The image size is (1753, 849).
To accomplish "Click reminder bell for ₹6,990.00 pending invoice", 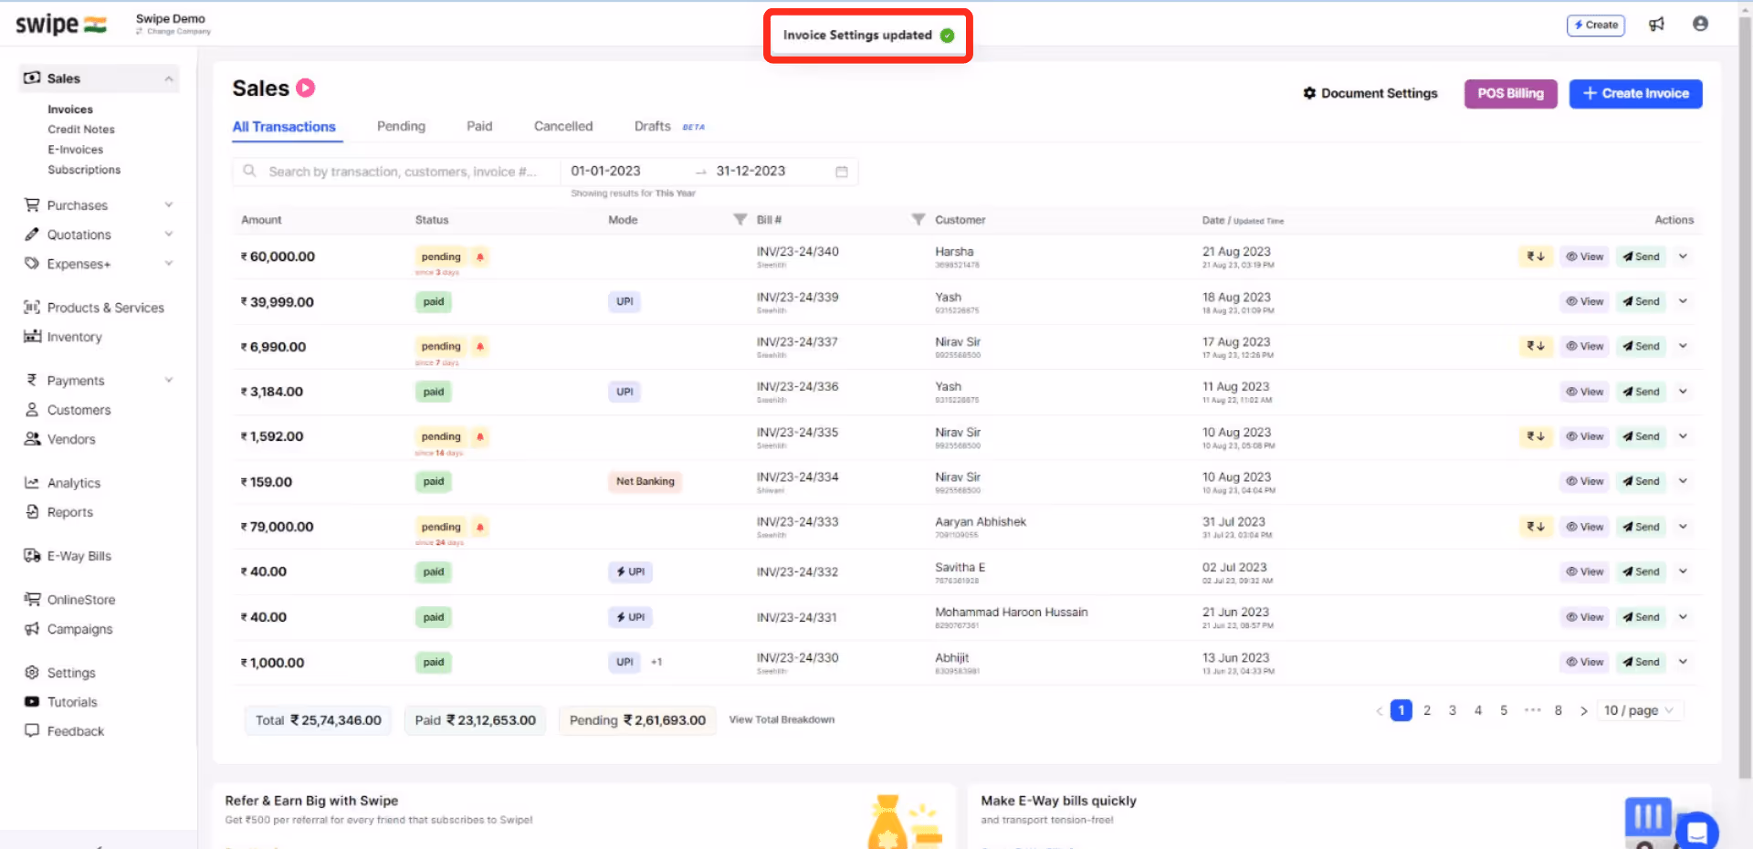I will 480,346.
